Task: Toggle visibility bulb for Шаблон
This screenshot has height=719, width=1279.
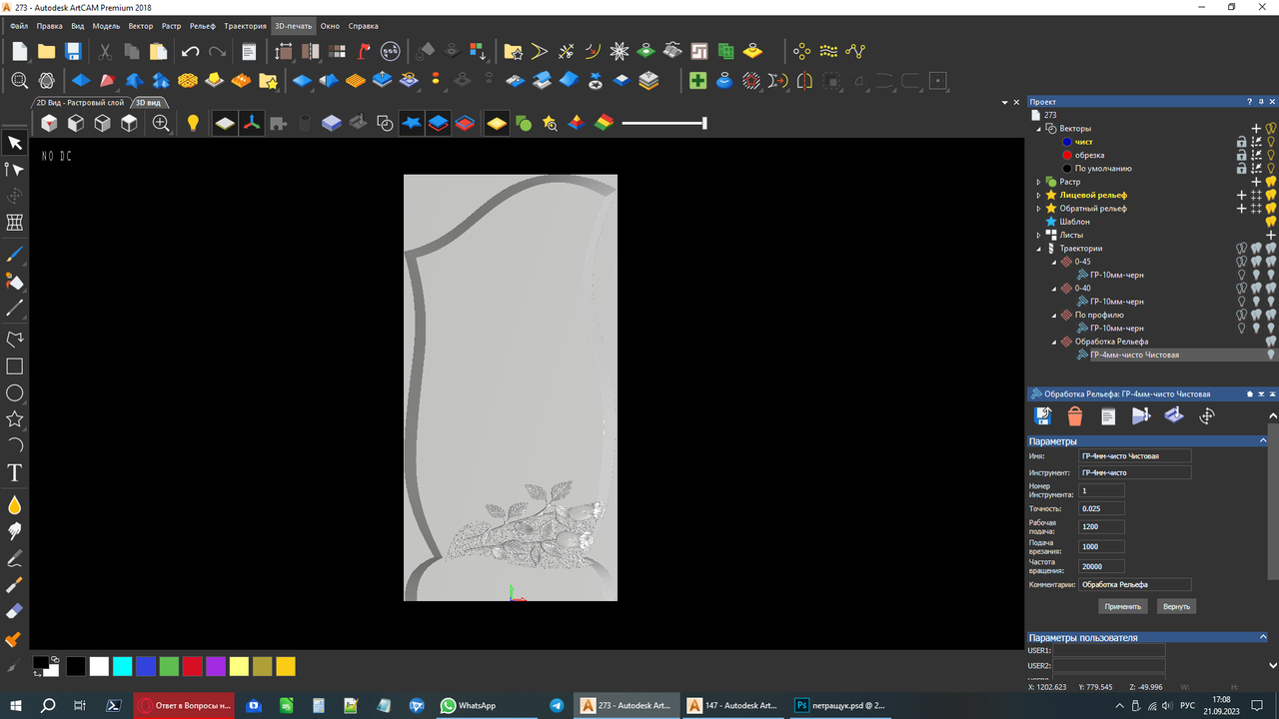Action: point(1271,222)
